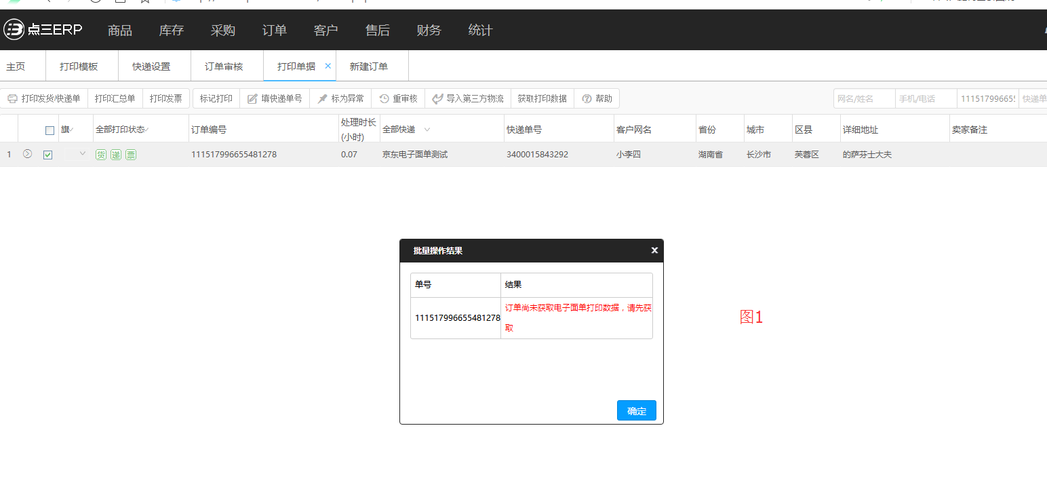Open row 1 flag dropdown

[x=83, y=154]
